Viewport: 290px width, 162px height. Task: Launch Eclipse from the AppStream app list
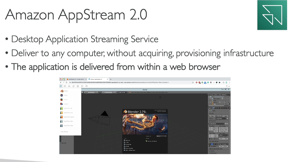[x=64, y=95]
